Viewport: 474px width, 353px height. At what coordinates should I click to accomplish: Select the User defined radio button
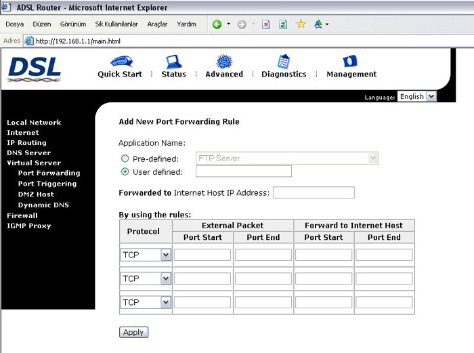point(125,172)
